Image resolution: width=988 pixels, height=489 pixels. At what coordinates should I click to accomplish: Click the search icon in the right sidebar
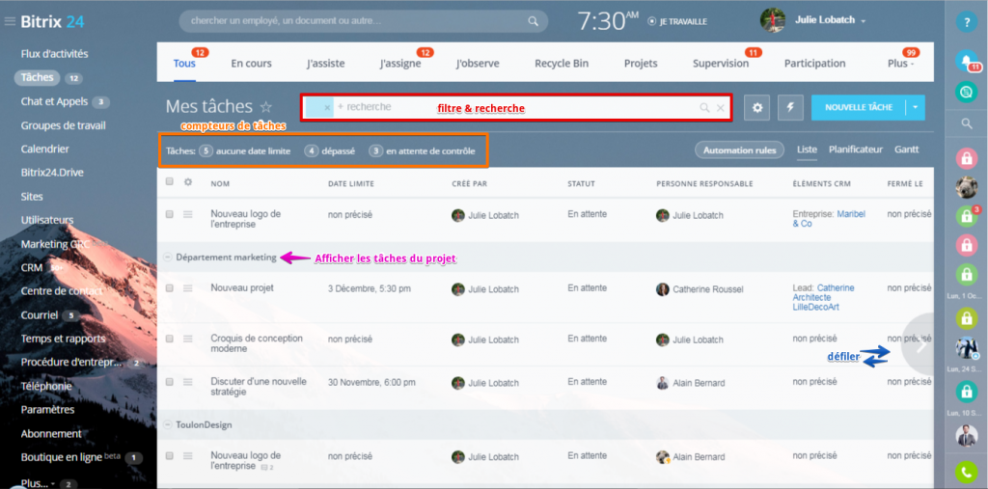pos(966,124)
